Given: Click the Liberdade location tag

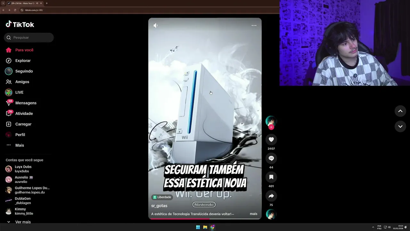Looking at the screenshot, I should pos(162,197).
